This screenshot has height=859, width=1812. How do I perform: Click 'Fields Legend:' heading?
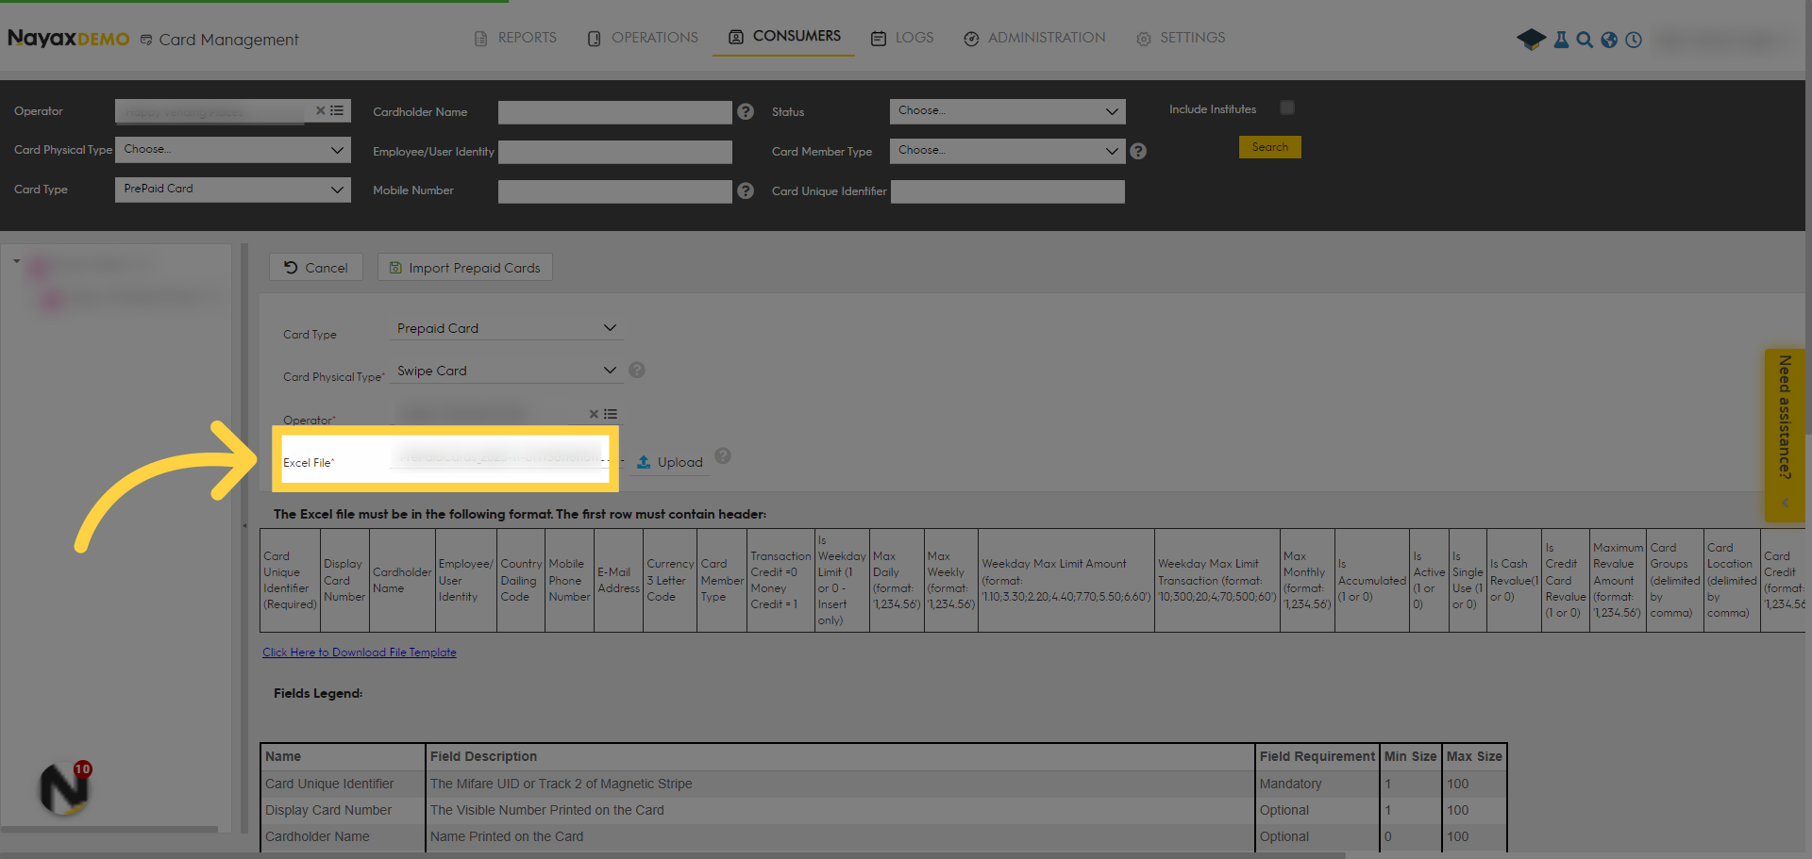[x=318, y=693]
